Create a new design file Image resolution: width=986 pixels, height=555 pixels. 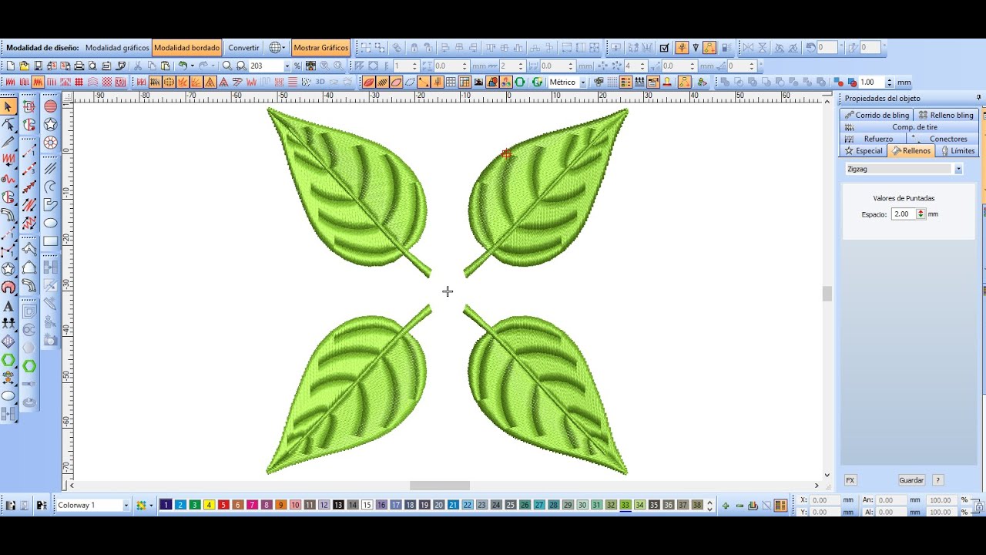(x=11, y=66)
